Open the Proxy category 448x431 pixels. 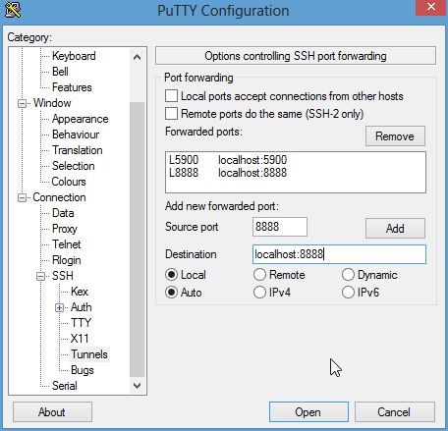click(x=65, y=229)
